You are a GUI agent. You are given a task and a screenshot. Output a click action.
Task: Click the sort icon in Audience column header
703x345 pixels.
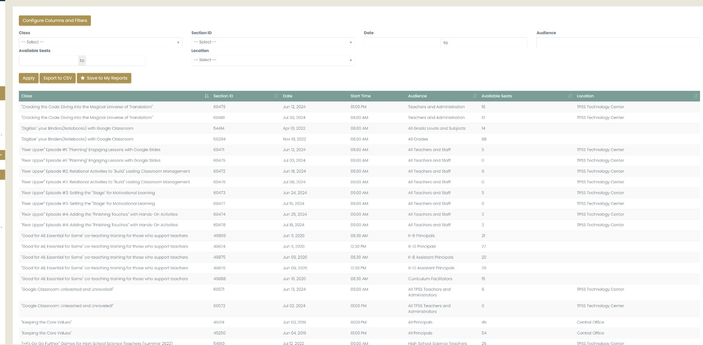475,96
